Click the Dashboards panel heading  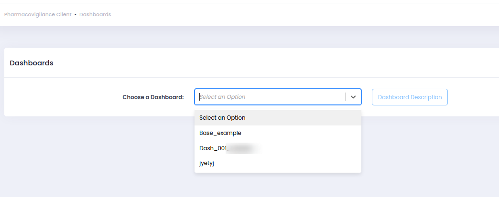tap(32, 63)
